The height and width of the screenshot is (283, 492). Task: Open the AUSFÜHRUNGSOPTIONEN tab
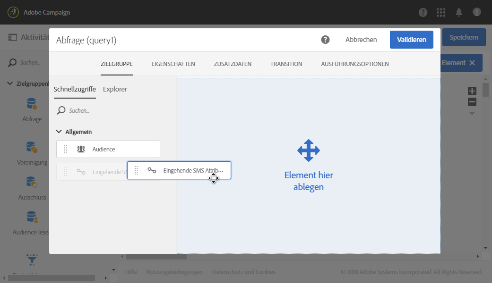355,64
